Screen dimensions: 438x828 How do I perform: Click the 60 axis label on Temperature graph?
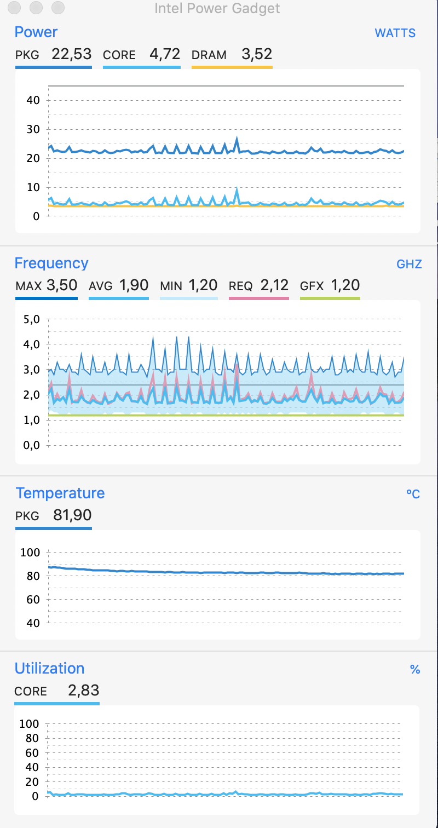pyautogui.click(x=33, y=599)
